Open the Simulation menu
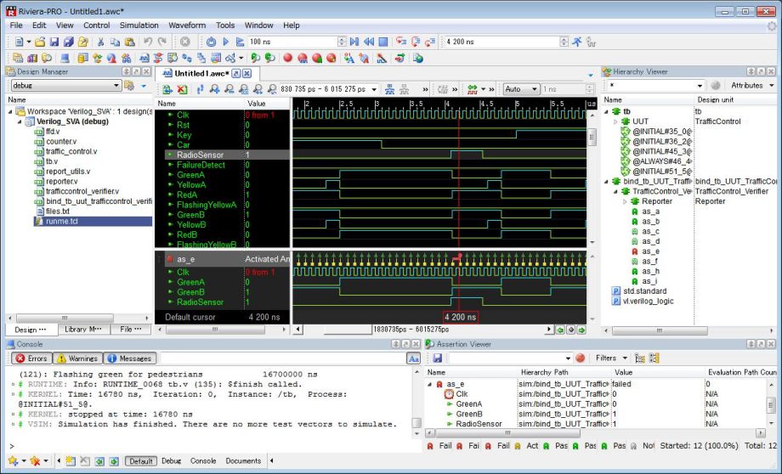Viewport: 782px width, 474px height. [x=139, y=25]
